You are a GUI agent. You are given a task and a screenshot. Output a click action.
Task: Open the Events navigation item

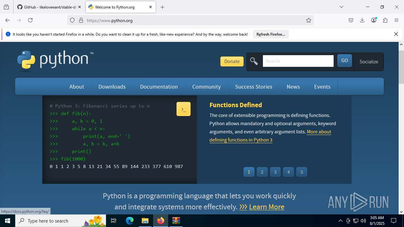click(322, 87)
